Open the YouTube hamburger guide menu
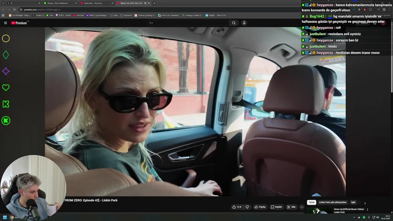The image size is (393, 221). [5, 23]
